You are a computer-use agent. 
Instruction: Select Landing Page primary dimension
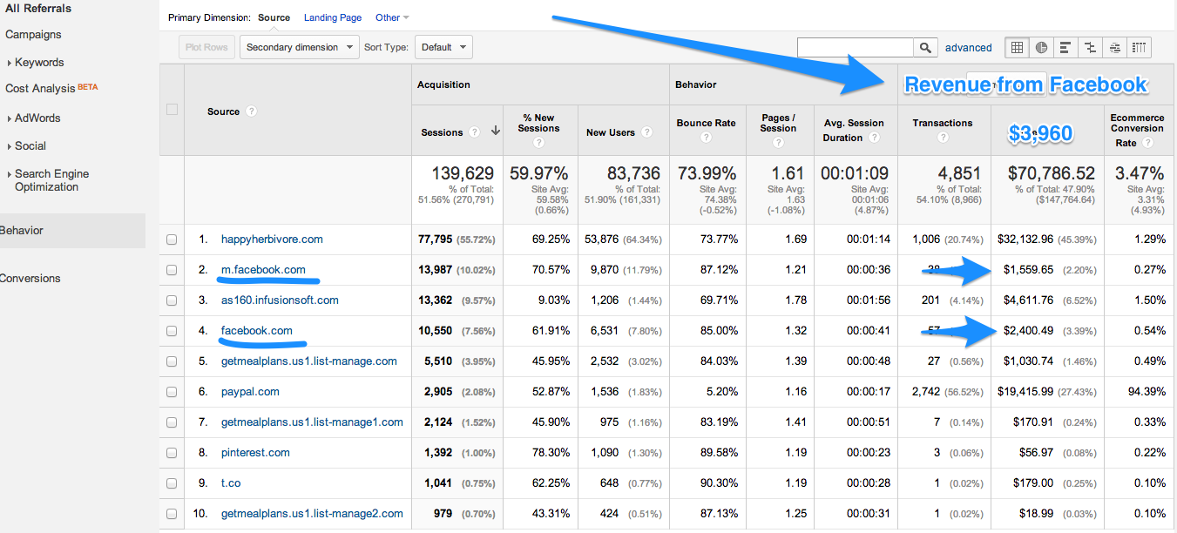(x=333, y=17)
